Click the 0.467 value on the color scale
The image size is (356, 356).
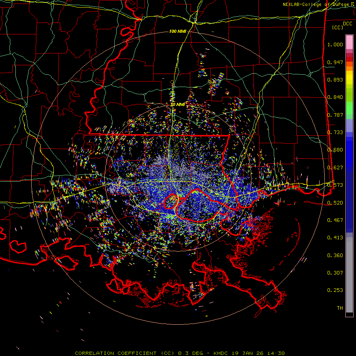pos(335,220)
